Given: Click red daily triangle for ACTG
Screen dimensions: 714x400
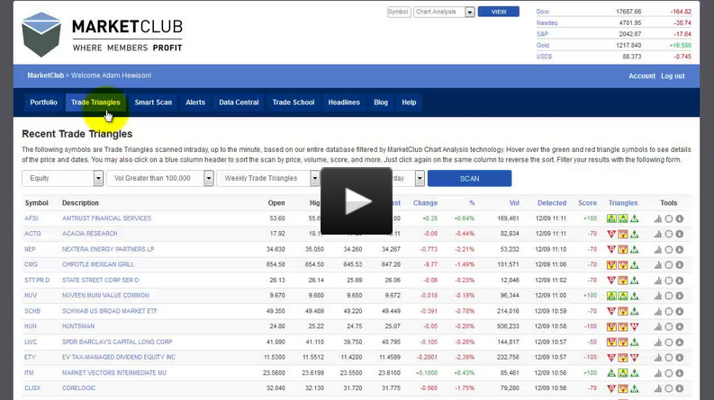Looking at the screenshot, I should tap(611, 234).
